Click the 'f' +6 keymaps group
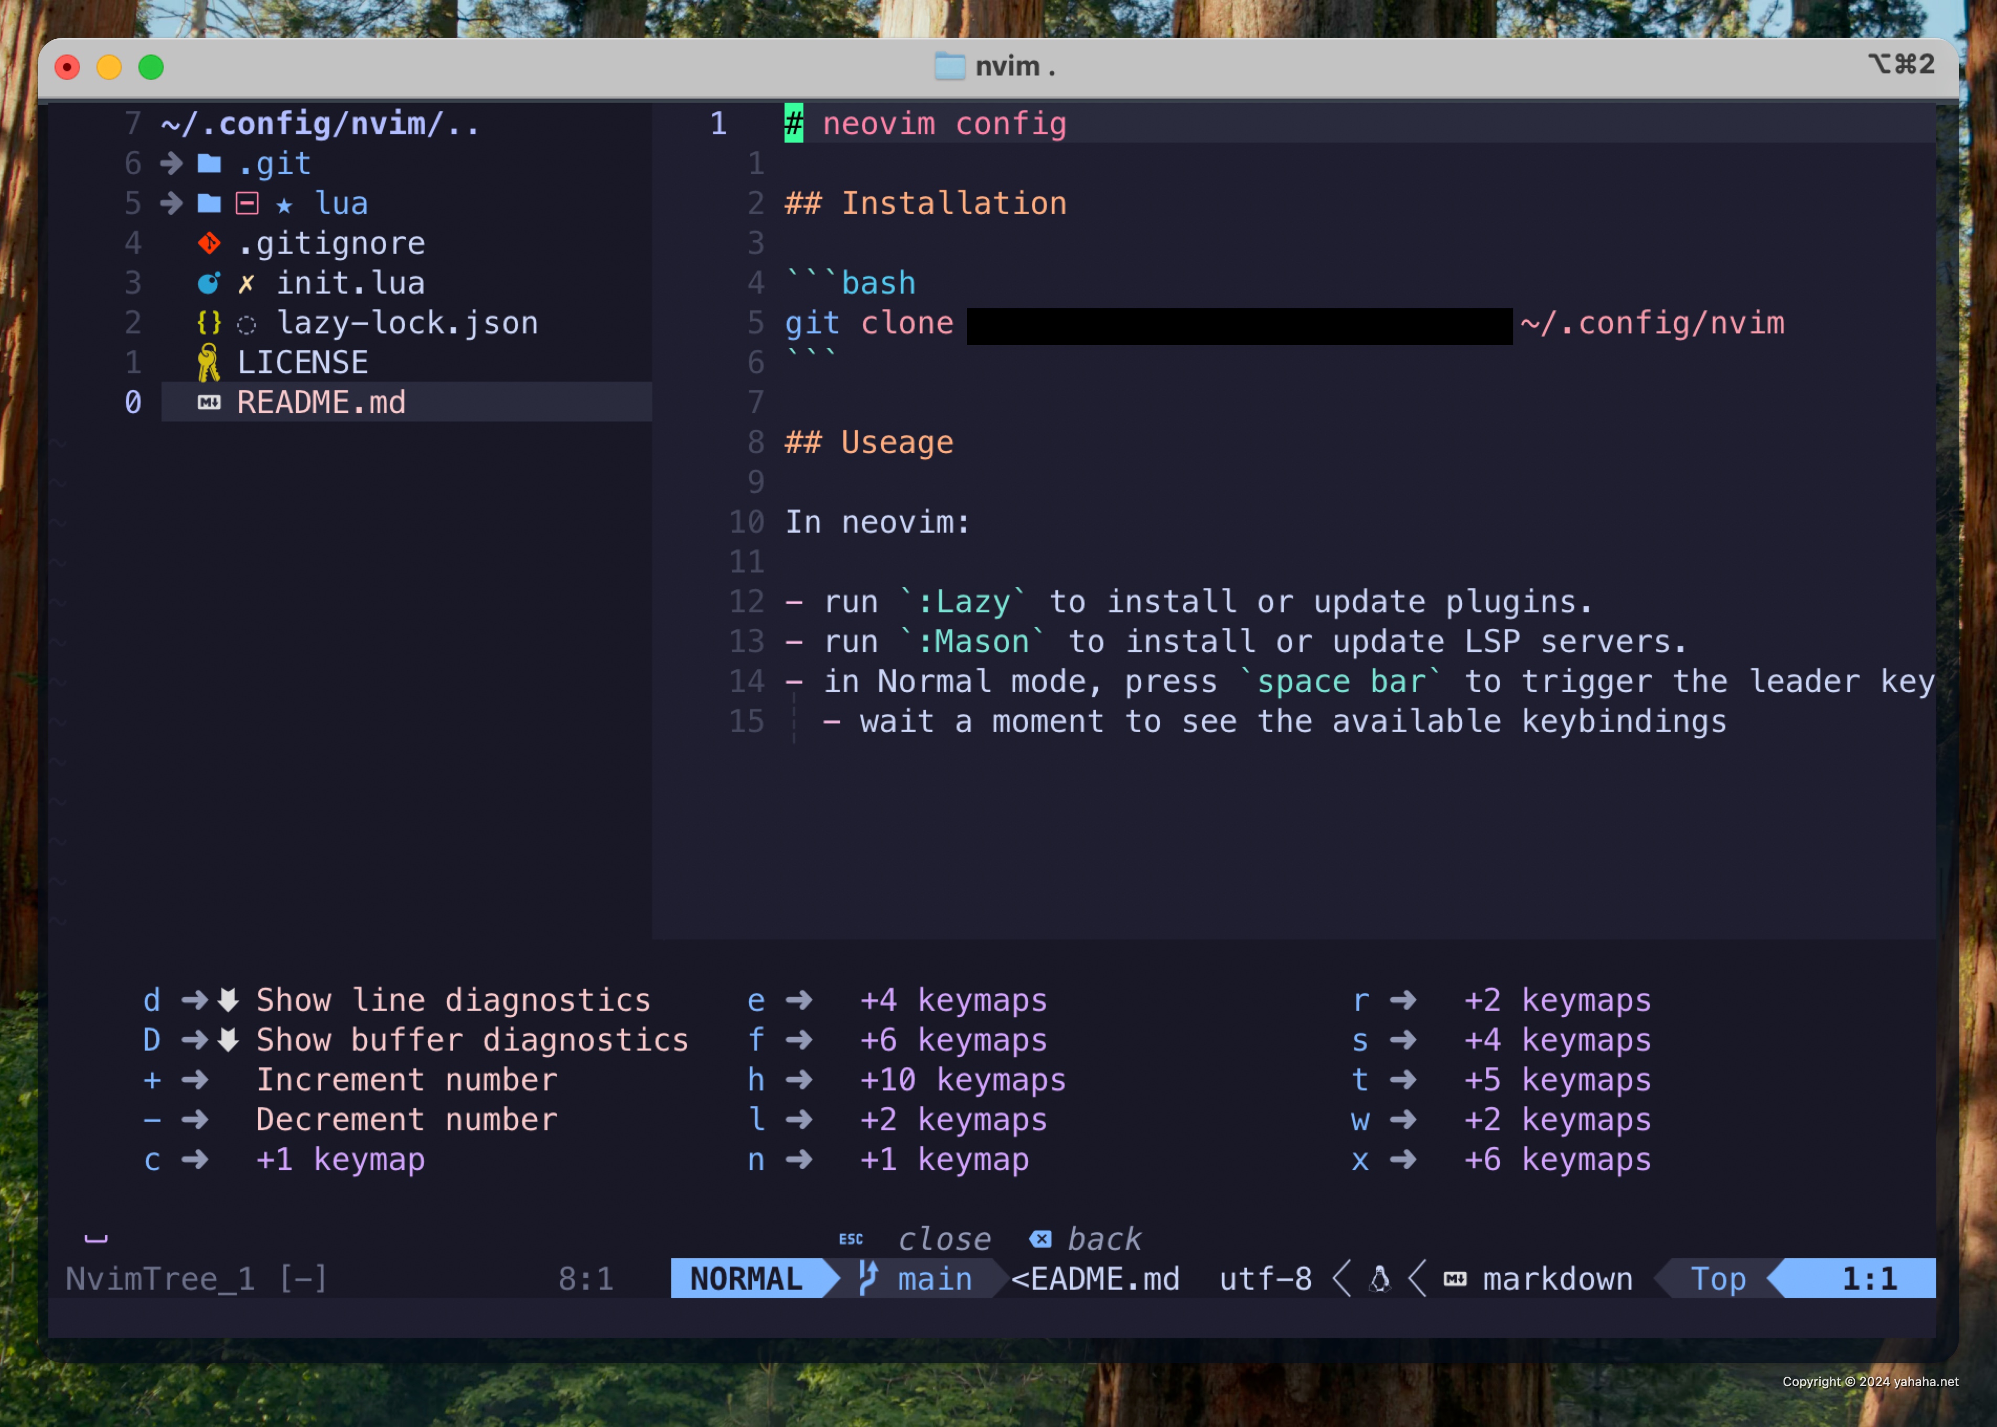1997x1427 pixels. coord(897,1041)
